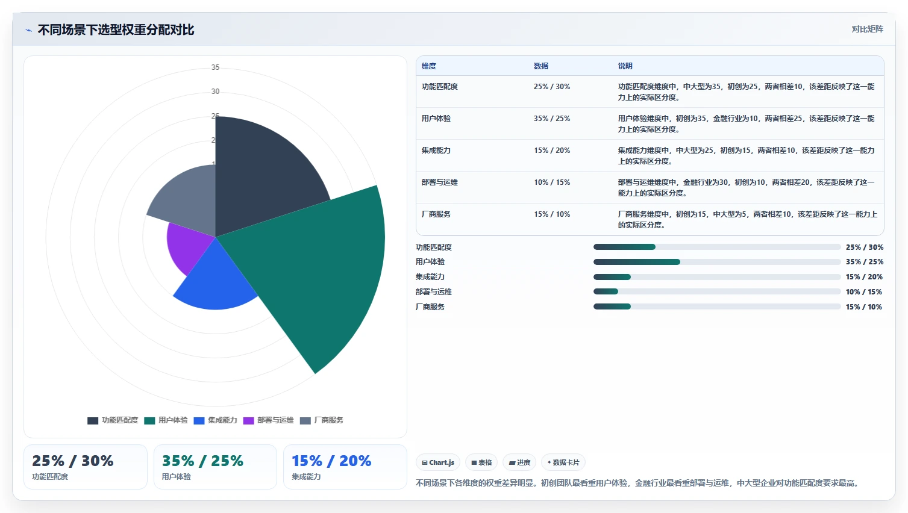Open the 25% / 30% 功能匹配度 data card
The height and width of the screenshot is (513, 908).
click(86, 467)
